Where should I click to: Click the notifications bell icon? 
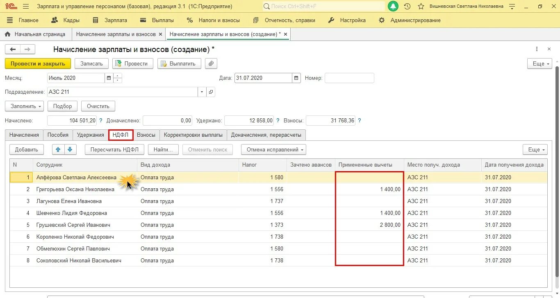(x=393, y=7)
